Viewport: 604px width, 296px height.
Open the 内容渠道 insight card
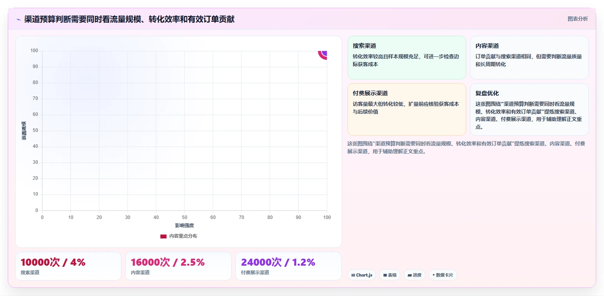(x=529, y=58)
